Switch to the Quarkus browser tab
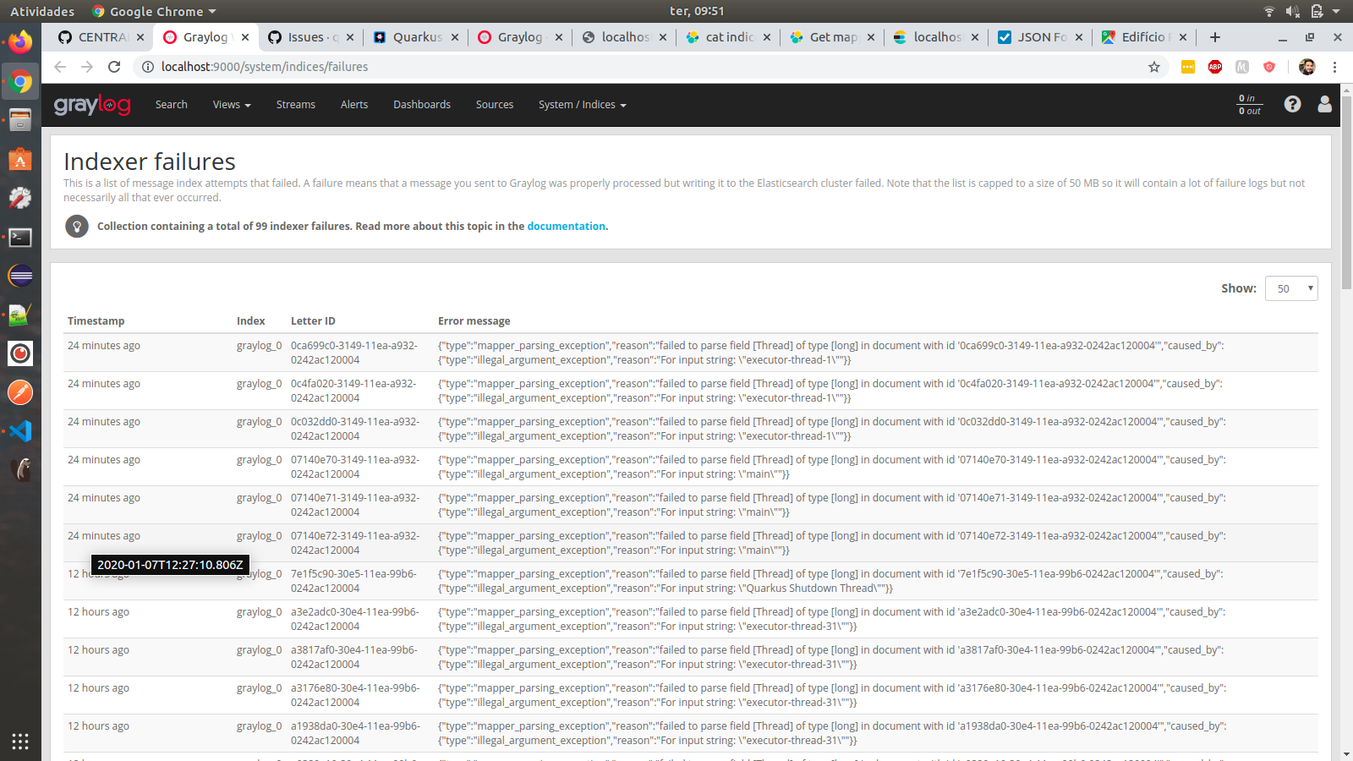Viewport: 1353px width, 761px height. (x=414, y=37)
